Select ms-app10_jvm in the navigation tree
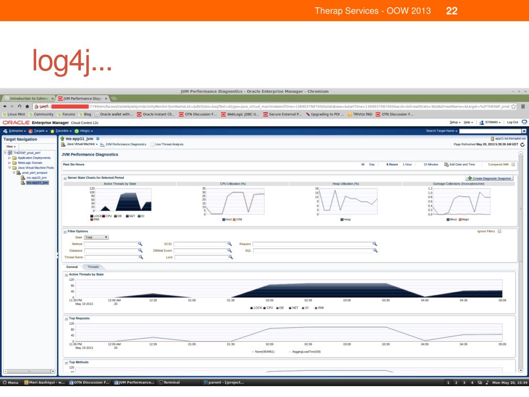This screenshot has width=529, height=397. click(37, 178)
